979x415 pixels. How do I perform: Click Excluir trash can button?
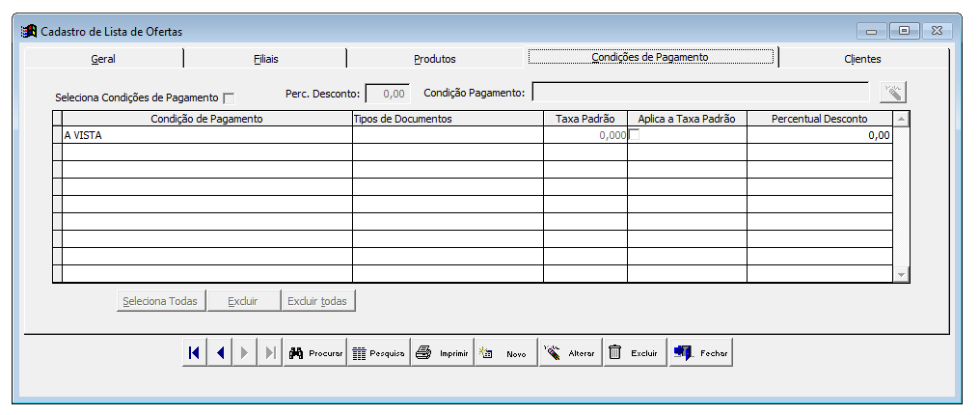[636, 353]
